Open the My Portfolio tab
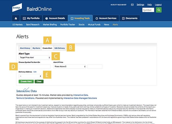Image resolution: width=172 pixels, height=124 pixels. (x=31, y=18)
